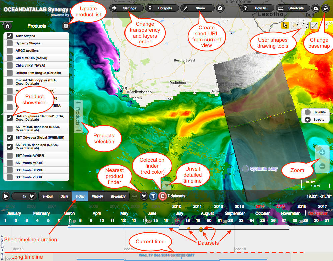Check the Synergy Shapes checkbox
This screenshot has width=333, height=261.
pos(9,43)
